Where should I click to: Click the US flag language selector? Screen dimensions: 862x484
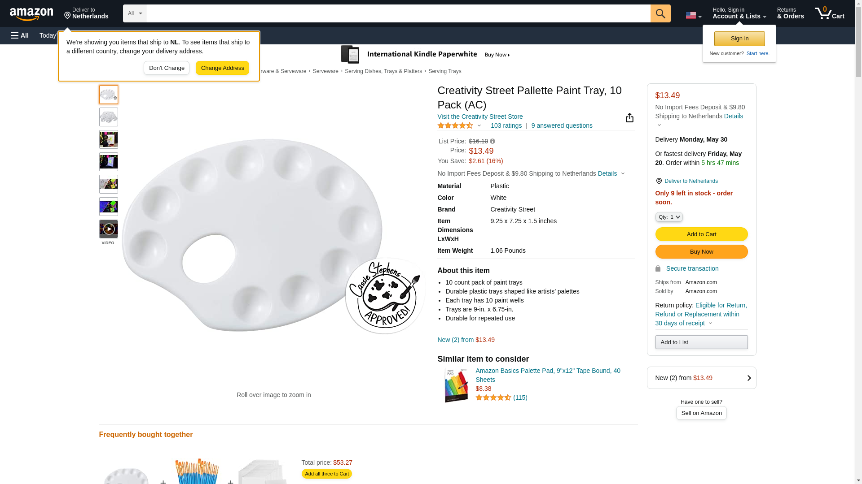tap(693, 15)
